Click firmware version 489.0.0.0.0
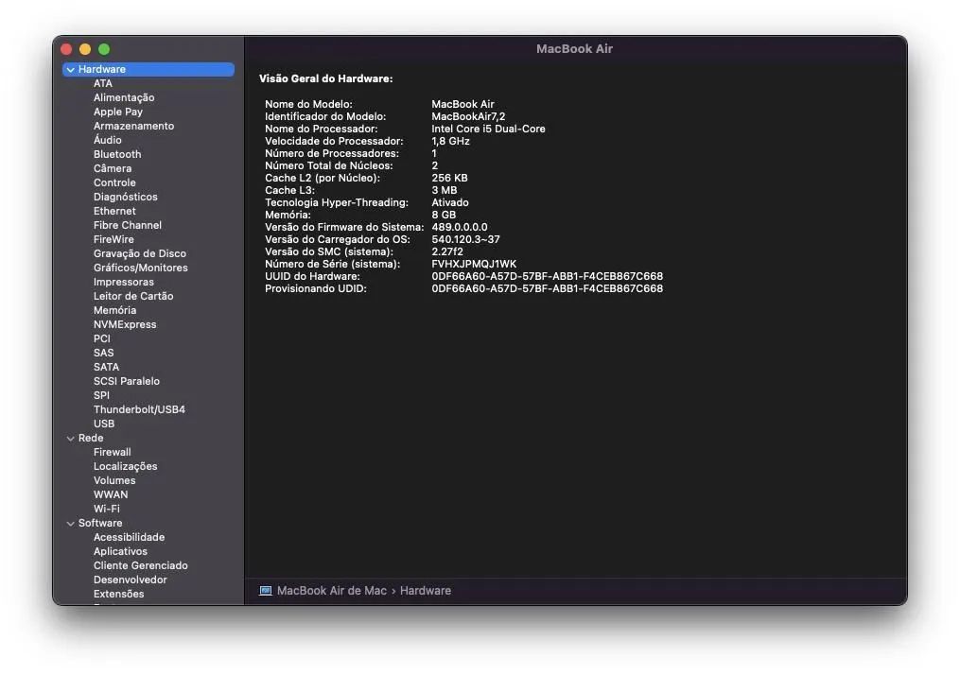 459,227
